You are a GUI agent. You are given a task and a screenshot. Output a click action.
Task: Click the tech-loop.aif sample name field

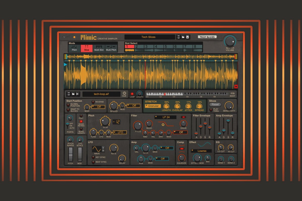(x=101, y=94)
